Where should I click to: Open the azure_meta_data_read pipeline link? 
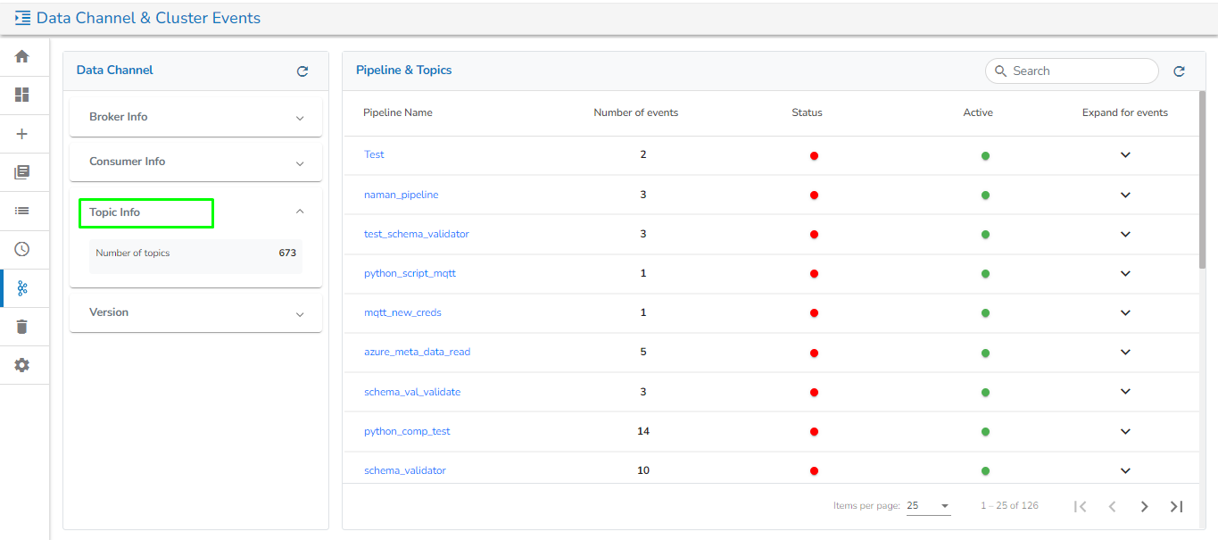point(417,352)
